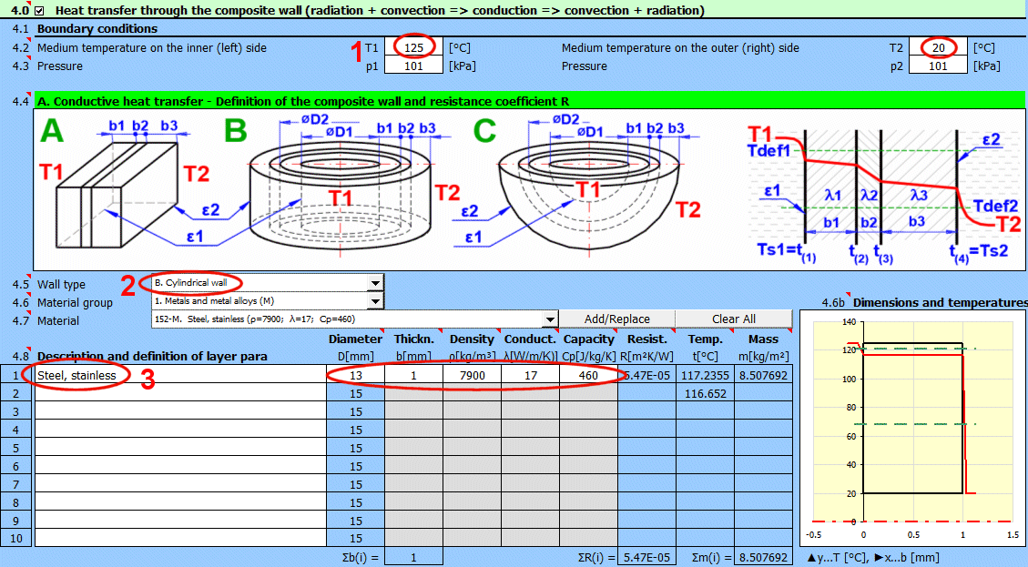Select the Dimensions and temperatures chart
Screen dimensions: 1028x567
911,428
